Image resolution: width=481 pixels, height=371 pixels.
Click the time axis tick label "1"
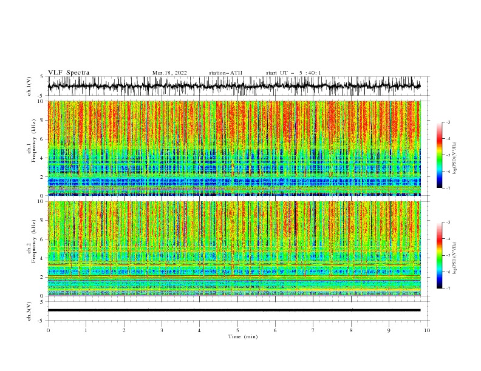pos(86,330)
